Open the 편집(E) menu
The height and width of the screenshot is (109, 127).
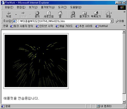point(21,7)
